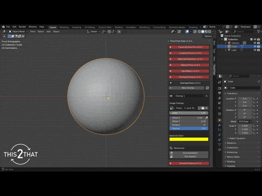Viewport: 262px width, 196px height.
Task: Expand the Delta Transform section
Action: coord(236,138)
